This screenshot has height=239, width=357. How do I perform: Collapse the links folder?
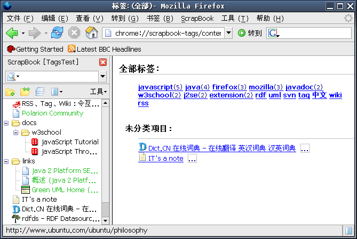(x=6, y=161)
